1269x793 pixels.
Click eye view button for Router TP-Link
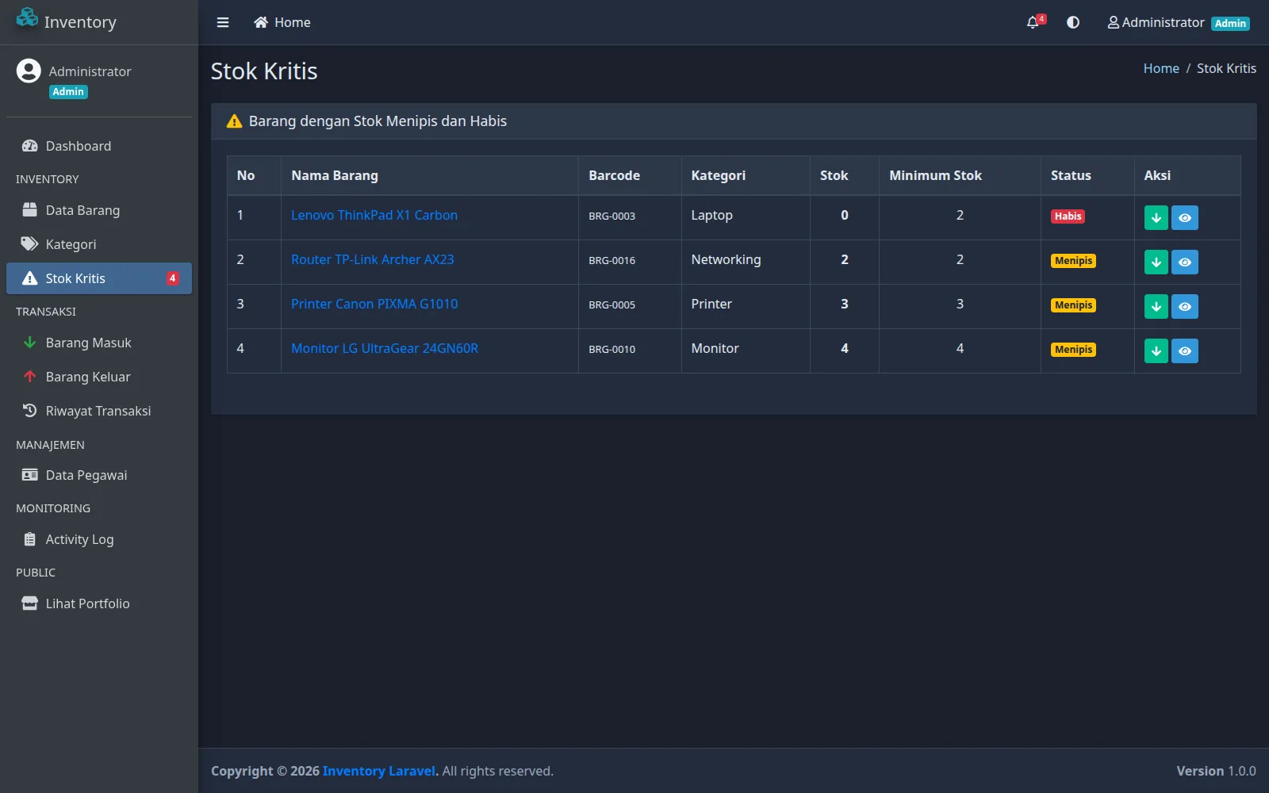coord(1185,262)
